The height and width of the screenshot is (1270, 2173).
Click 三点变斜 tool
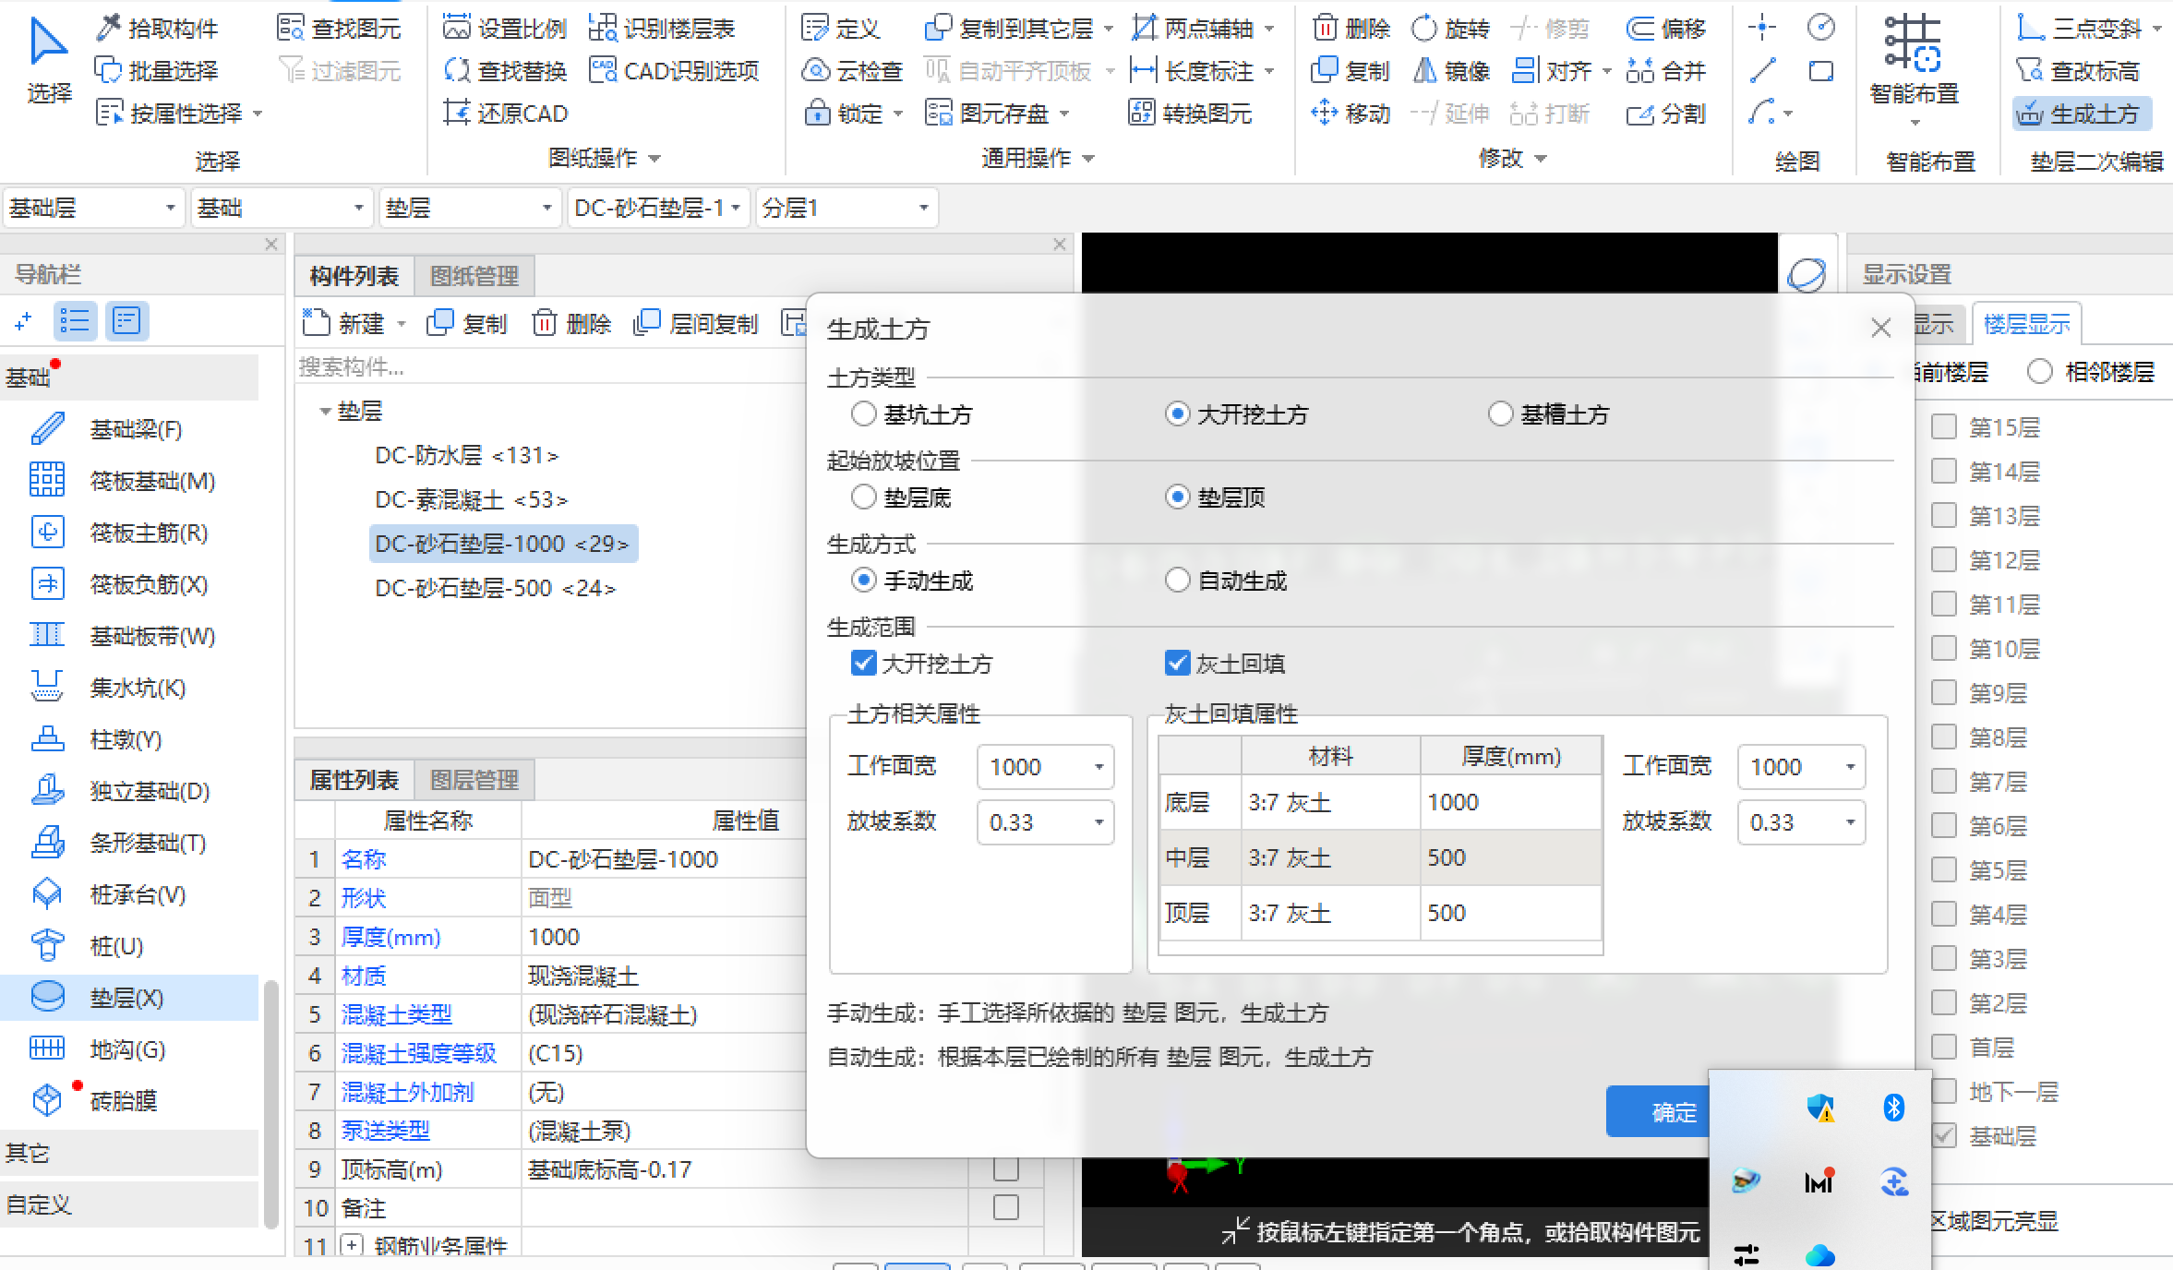click(x=2081, y=29)
